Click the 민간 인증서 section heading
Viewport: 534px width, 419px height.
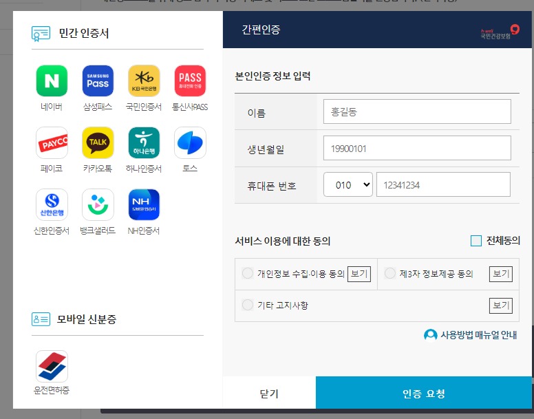(84, 33)
